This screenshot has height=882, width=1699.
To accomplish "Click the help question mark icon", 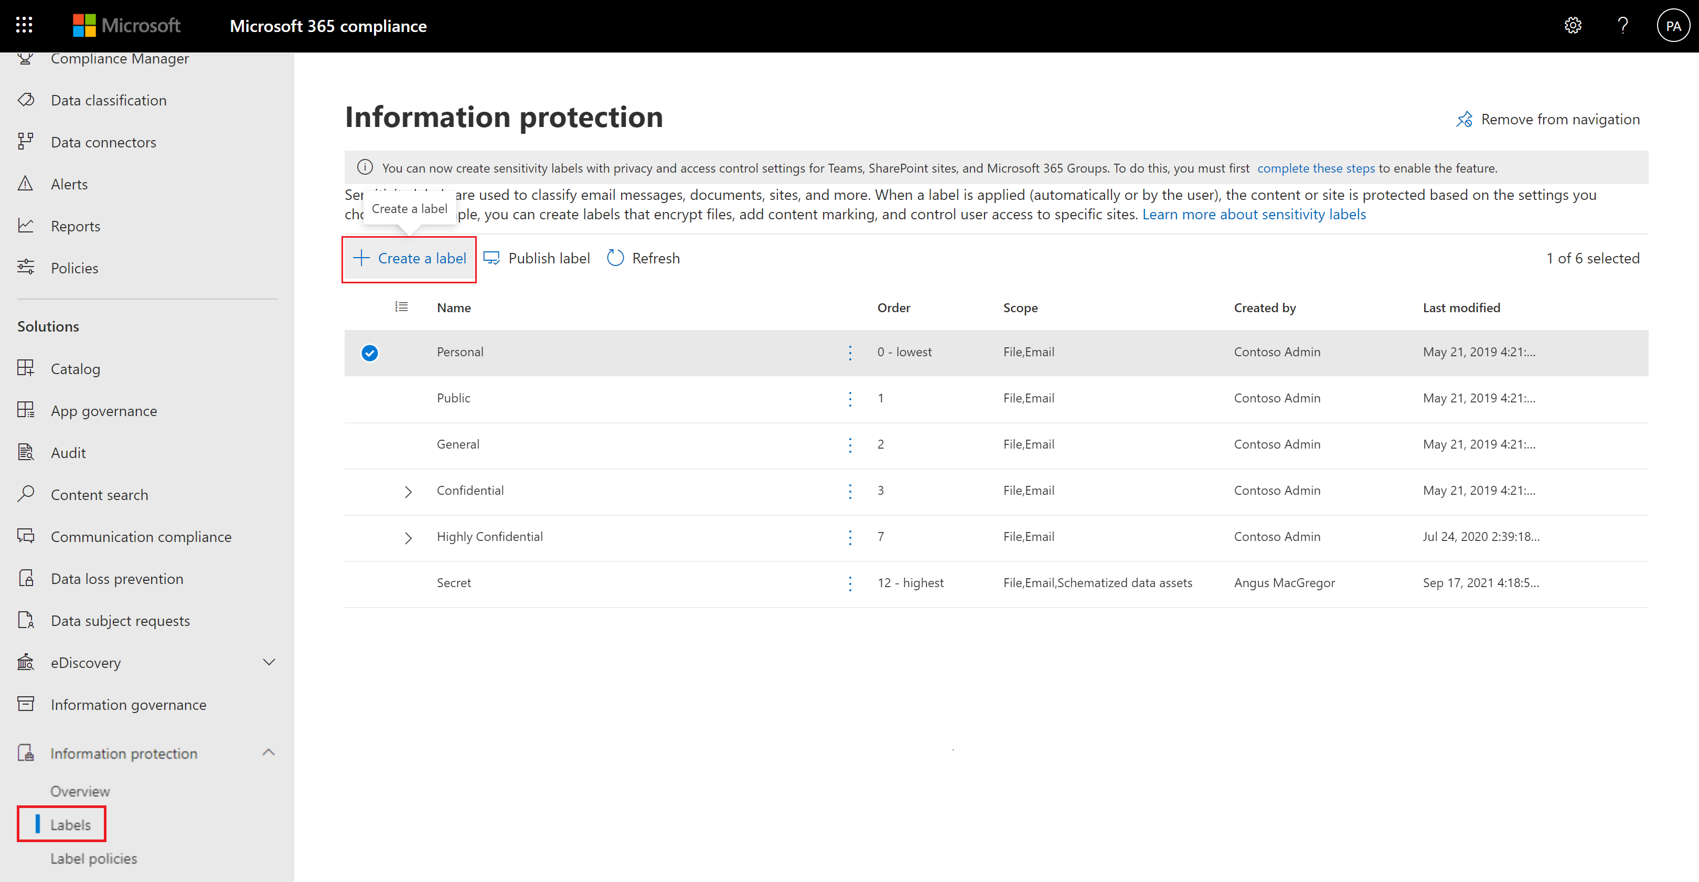I will (1622, 26).
